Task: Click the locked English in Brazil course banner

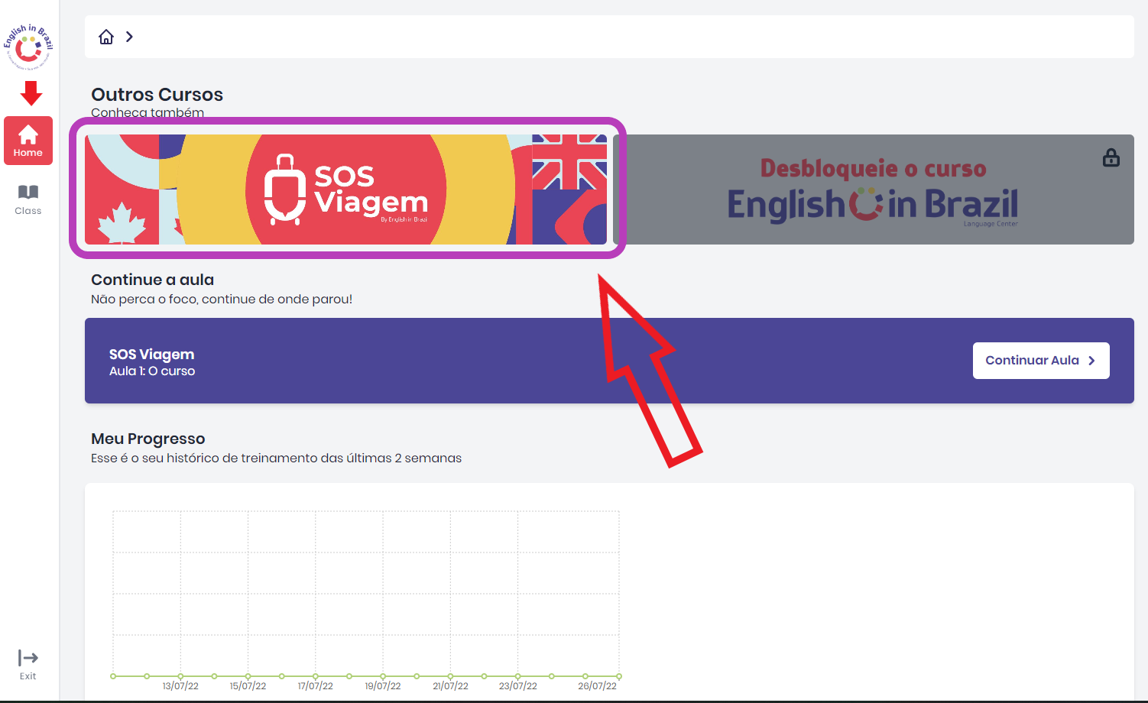Action: pyautogui.click(x=874, y=190)
